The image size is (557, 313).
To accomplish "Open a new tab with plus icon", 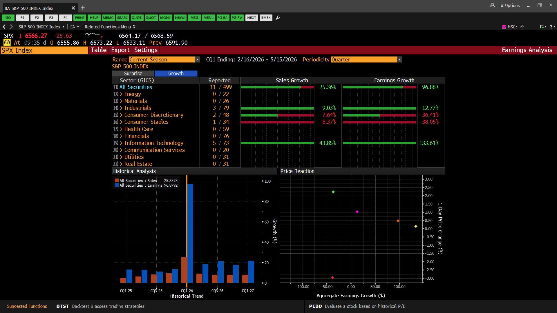I will click(x=83, y=8).
